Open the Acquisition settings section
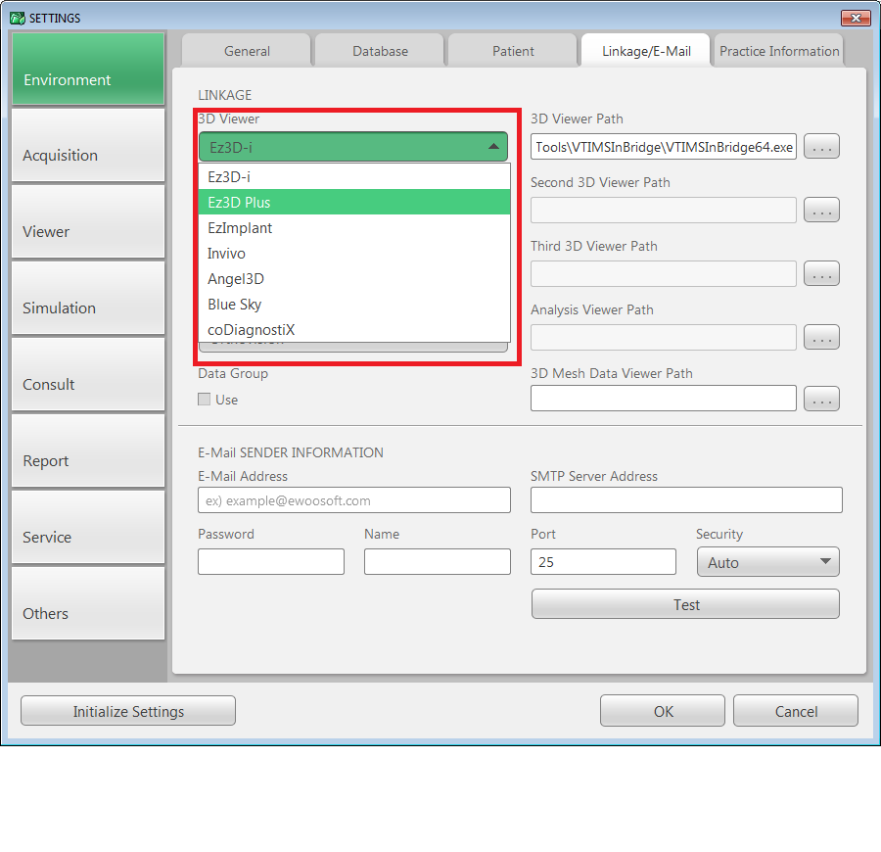Image resolution: width=881 pixels, height=852 pixels. [88, 144]
